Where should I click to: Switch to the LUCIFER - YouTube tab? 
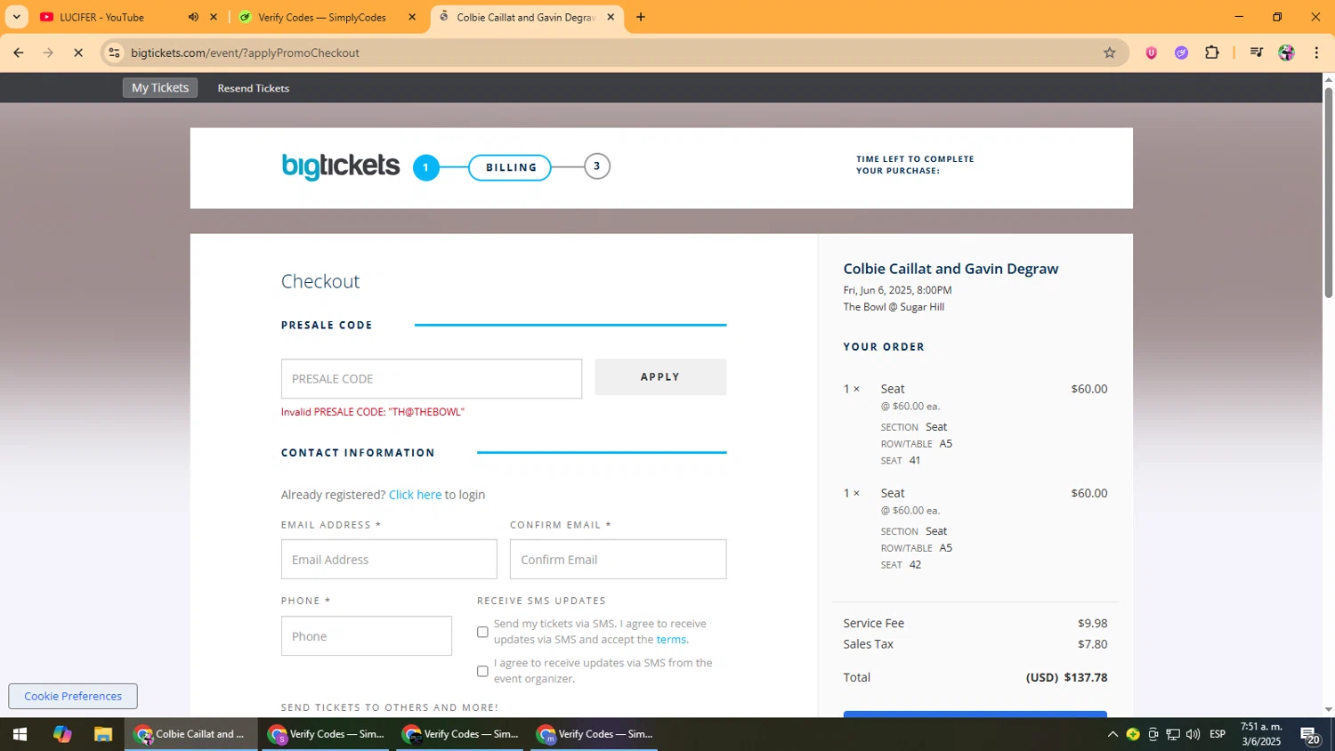(102, 17)
